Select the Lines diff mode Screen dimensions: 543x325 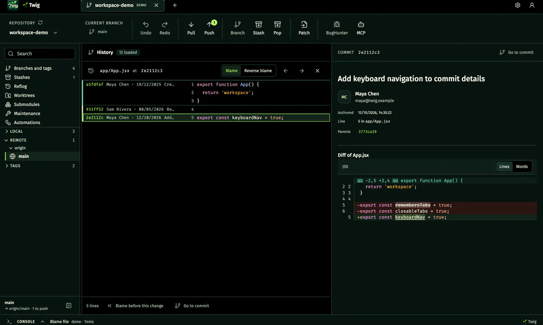[504, 166]
